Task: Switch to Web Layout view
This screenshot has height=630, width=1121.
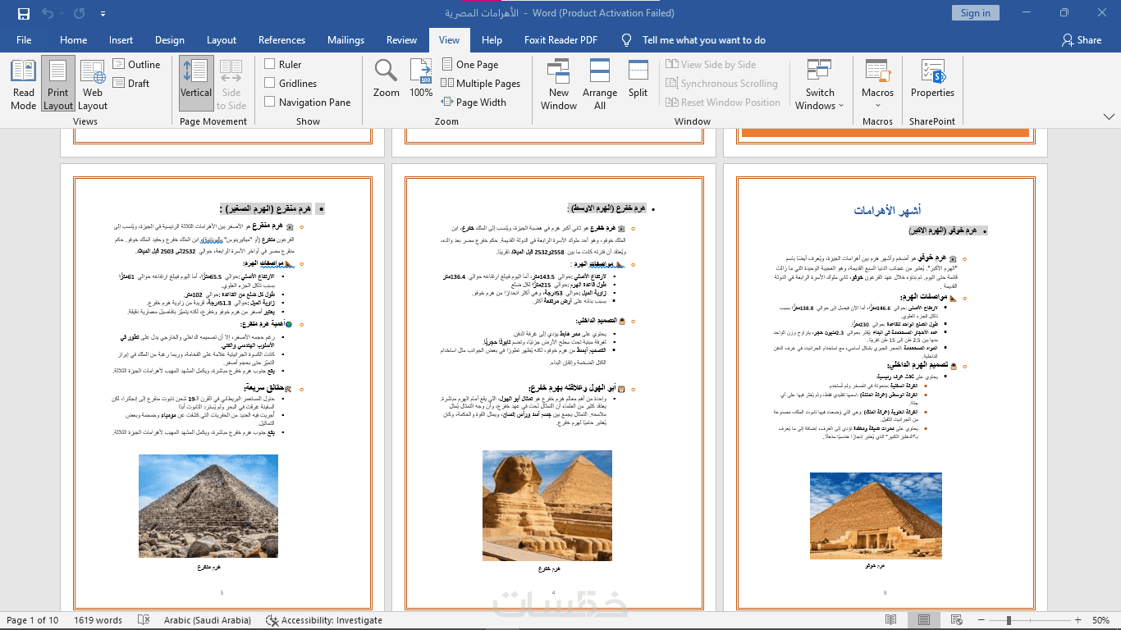Action: click(93, 84)
